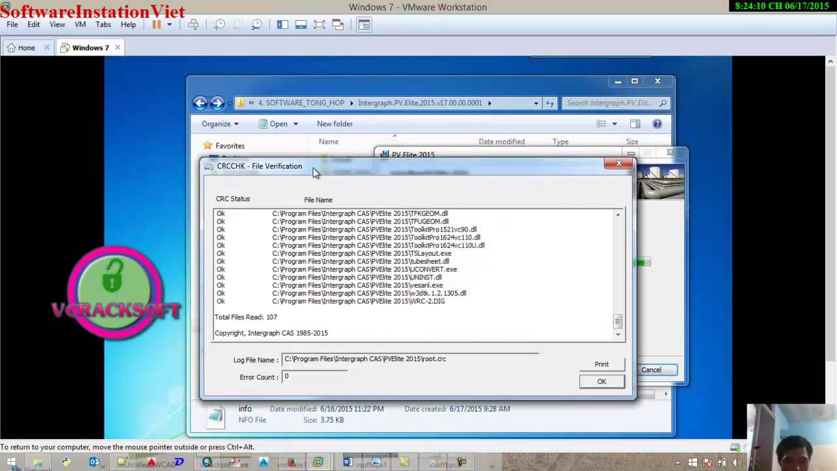This screenshot has height=471, width=837.
Task: Click the Intergraph.PV.Elite.2015 breadcrumb in address bar
Action: point(420,103)
